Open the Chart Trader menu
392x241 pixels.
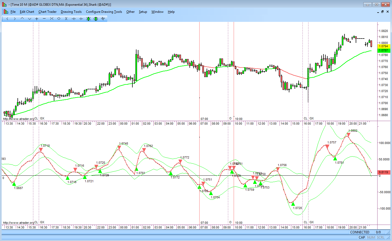point(47,12)
